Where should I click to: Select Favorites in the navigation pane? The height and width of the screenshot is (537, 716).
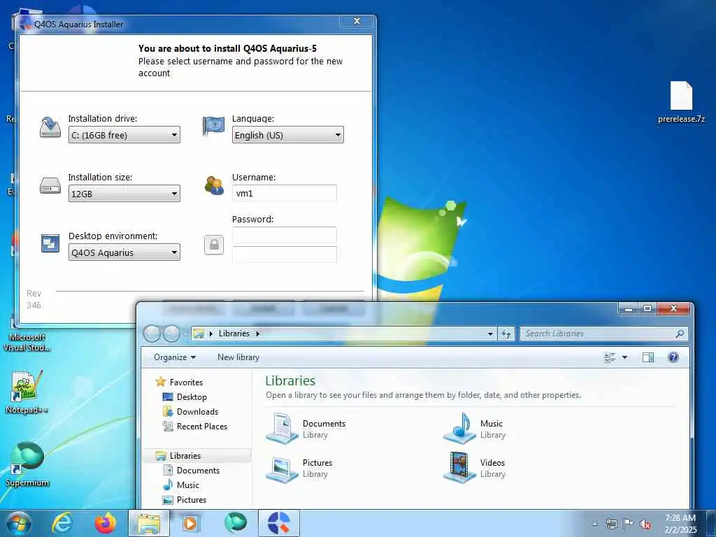point(186,382)
